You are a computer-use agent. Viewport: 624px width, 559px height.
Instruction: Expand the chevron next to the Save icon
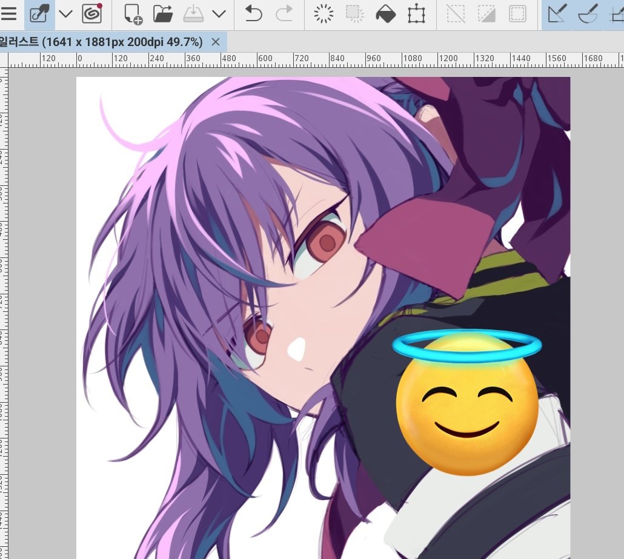pyautogui.click(x=219, y=15)
